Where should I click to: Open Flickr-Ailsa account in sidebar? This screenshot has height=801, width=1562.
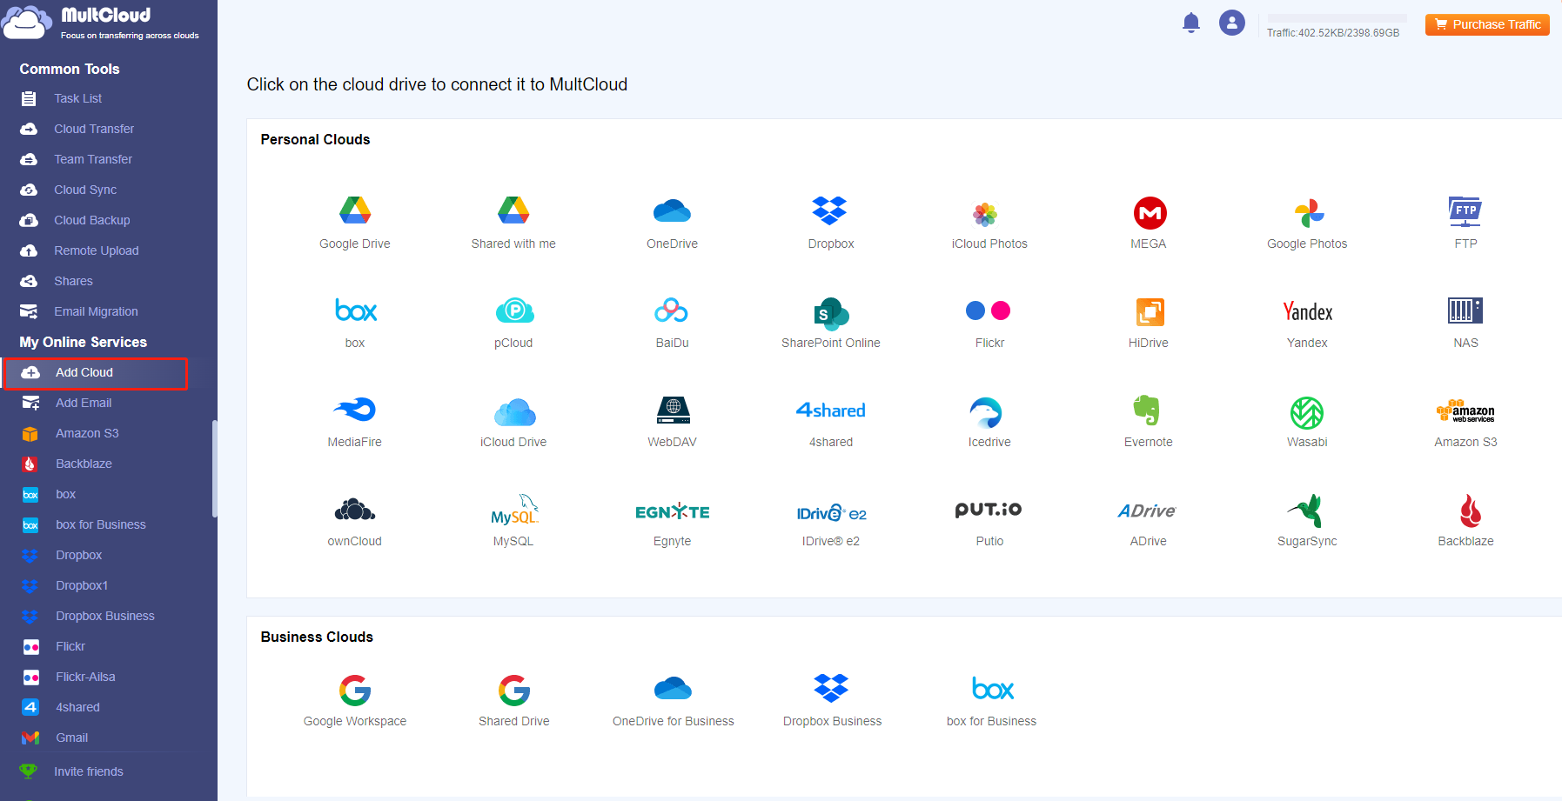85,677
